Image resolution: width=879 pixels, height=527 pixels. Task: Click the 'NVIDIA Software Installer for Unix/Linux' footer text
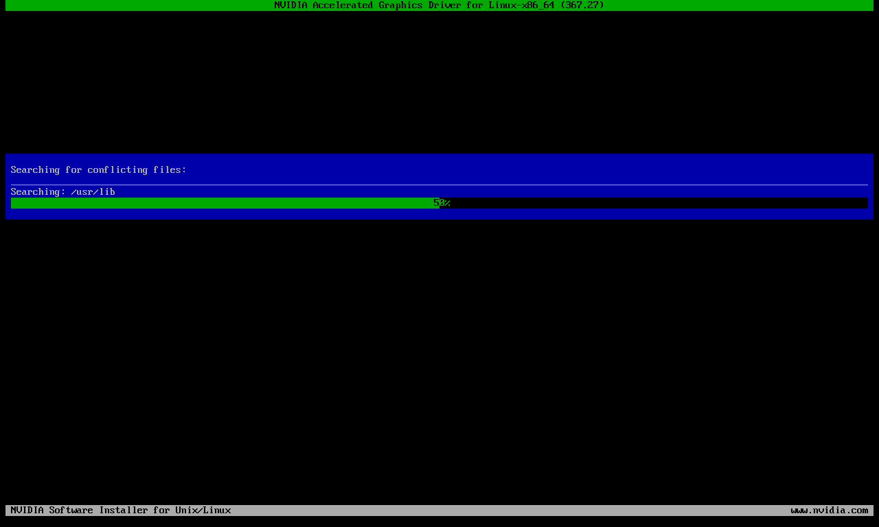point(121,511)
